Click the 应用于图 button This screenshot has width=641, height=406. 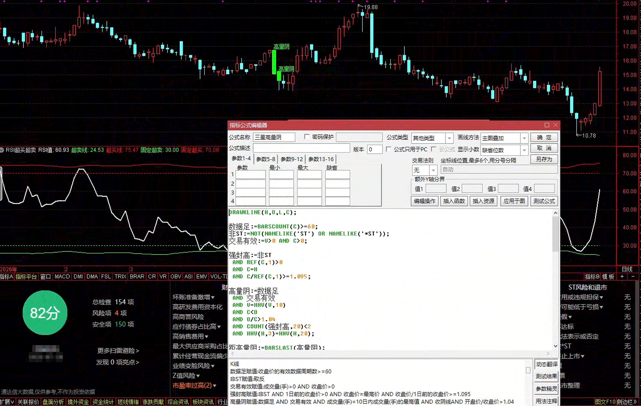[x=514, y=201]
